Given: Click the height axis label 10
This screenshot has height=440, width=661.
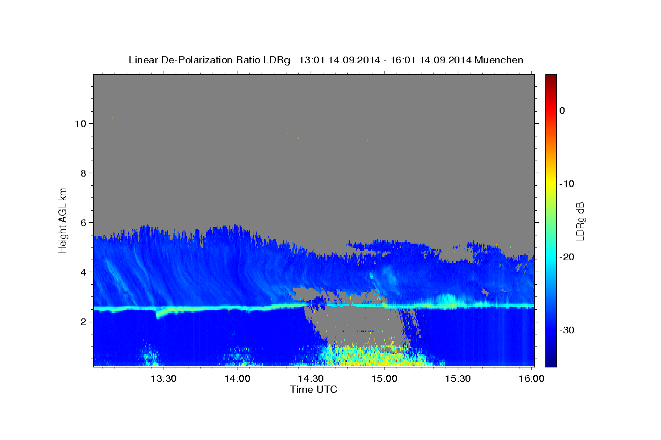Looking at the screenshot, I should (x=80, y=123).
